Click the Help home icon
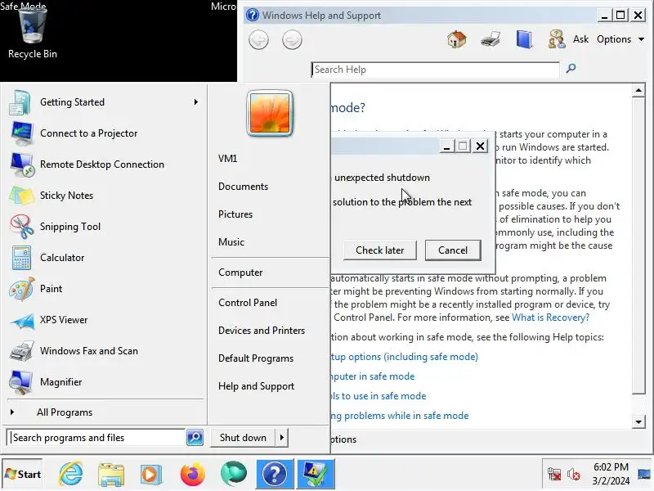 tap(457, 39)
